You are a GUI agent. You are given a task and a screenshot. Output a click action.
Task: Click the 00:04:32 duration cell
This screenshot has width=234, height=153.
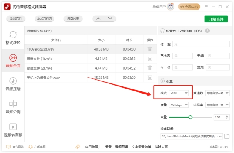pos(129,68)
